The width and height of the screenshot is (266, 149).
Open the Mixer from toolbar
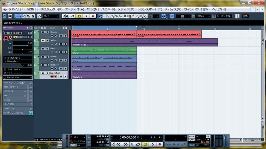[33, 16]
